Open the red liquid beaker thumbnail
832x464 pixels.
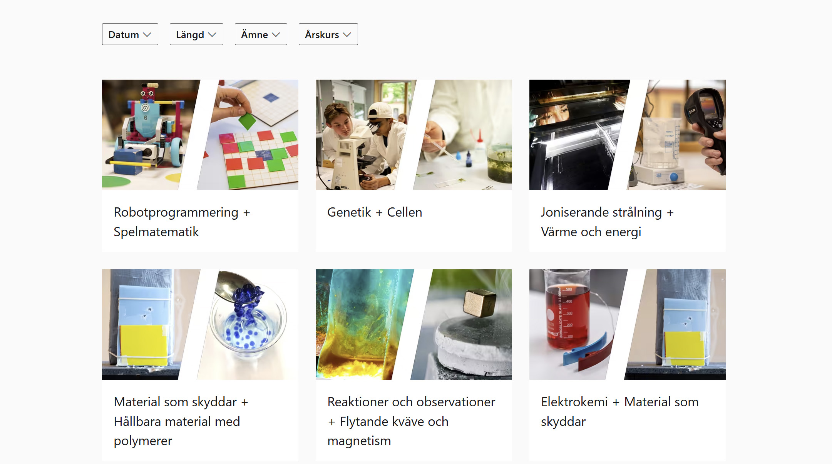click(627, 324)
